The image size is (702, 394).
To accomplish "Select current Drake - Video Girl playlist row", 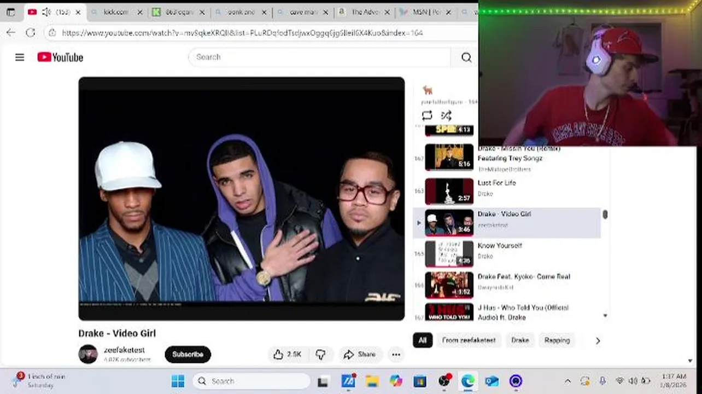I will click(x=507, y=222).
